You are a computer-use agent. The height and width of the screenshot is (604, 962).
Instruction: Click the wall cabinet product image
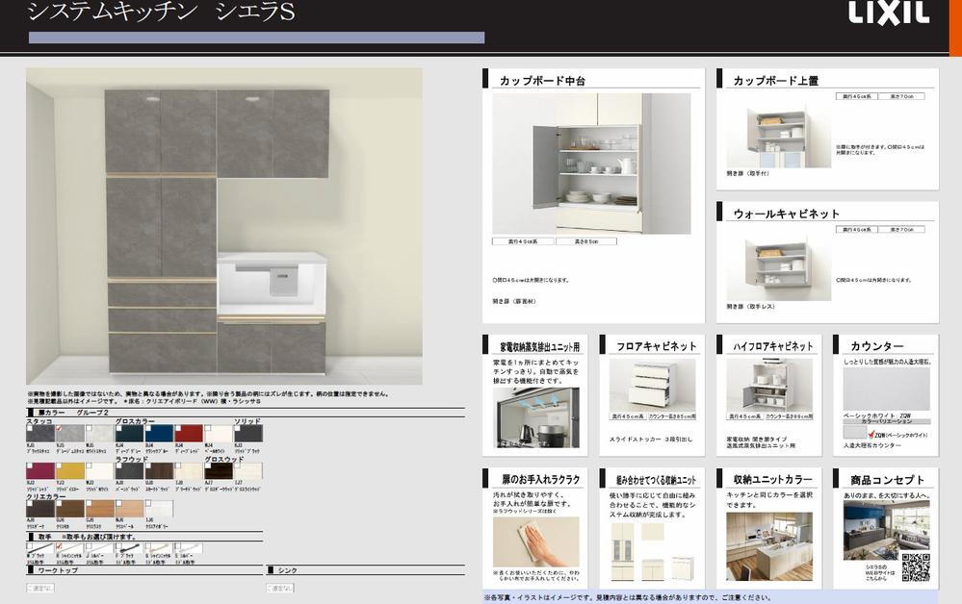click(779, 270)
